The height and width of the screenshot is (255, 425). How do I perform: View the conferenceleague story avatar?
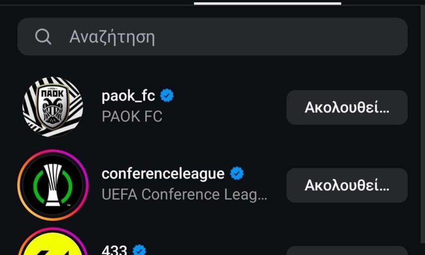[53, 185]
